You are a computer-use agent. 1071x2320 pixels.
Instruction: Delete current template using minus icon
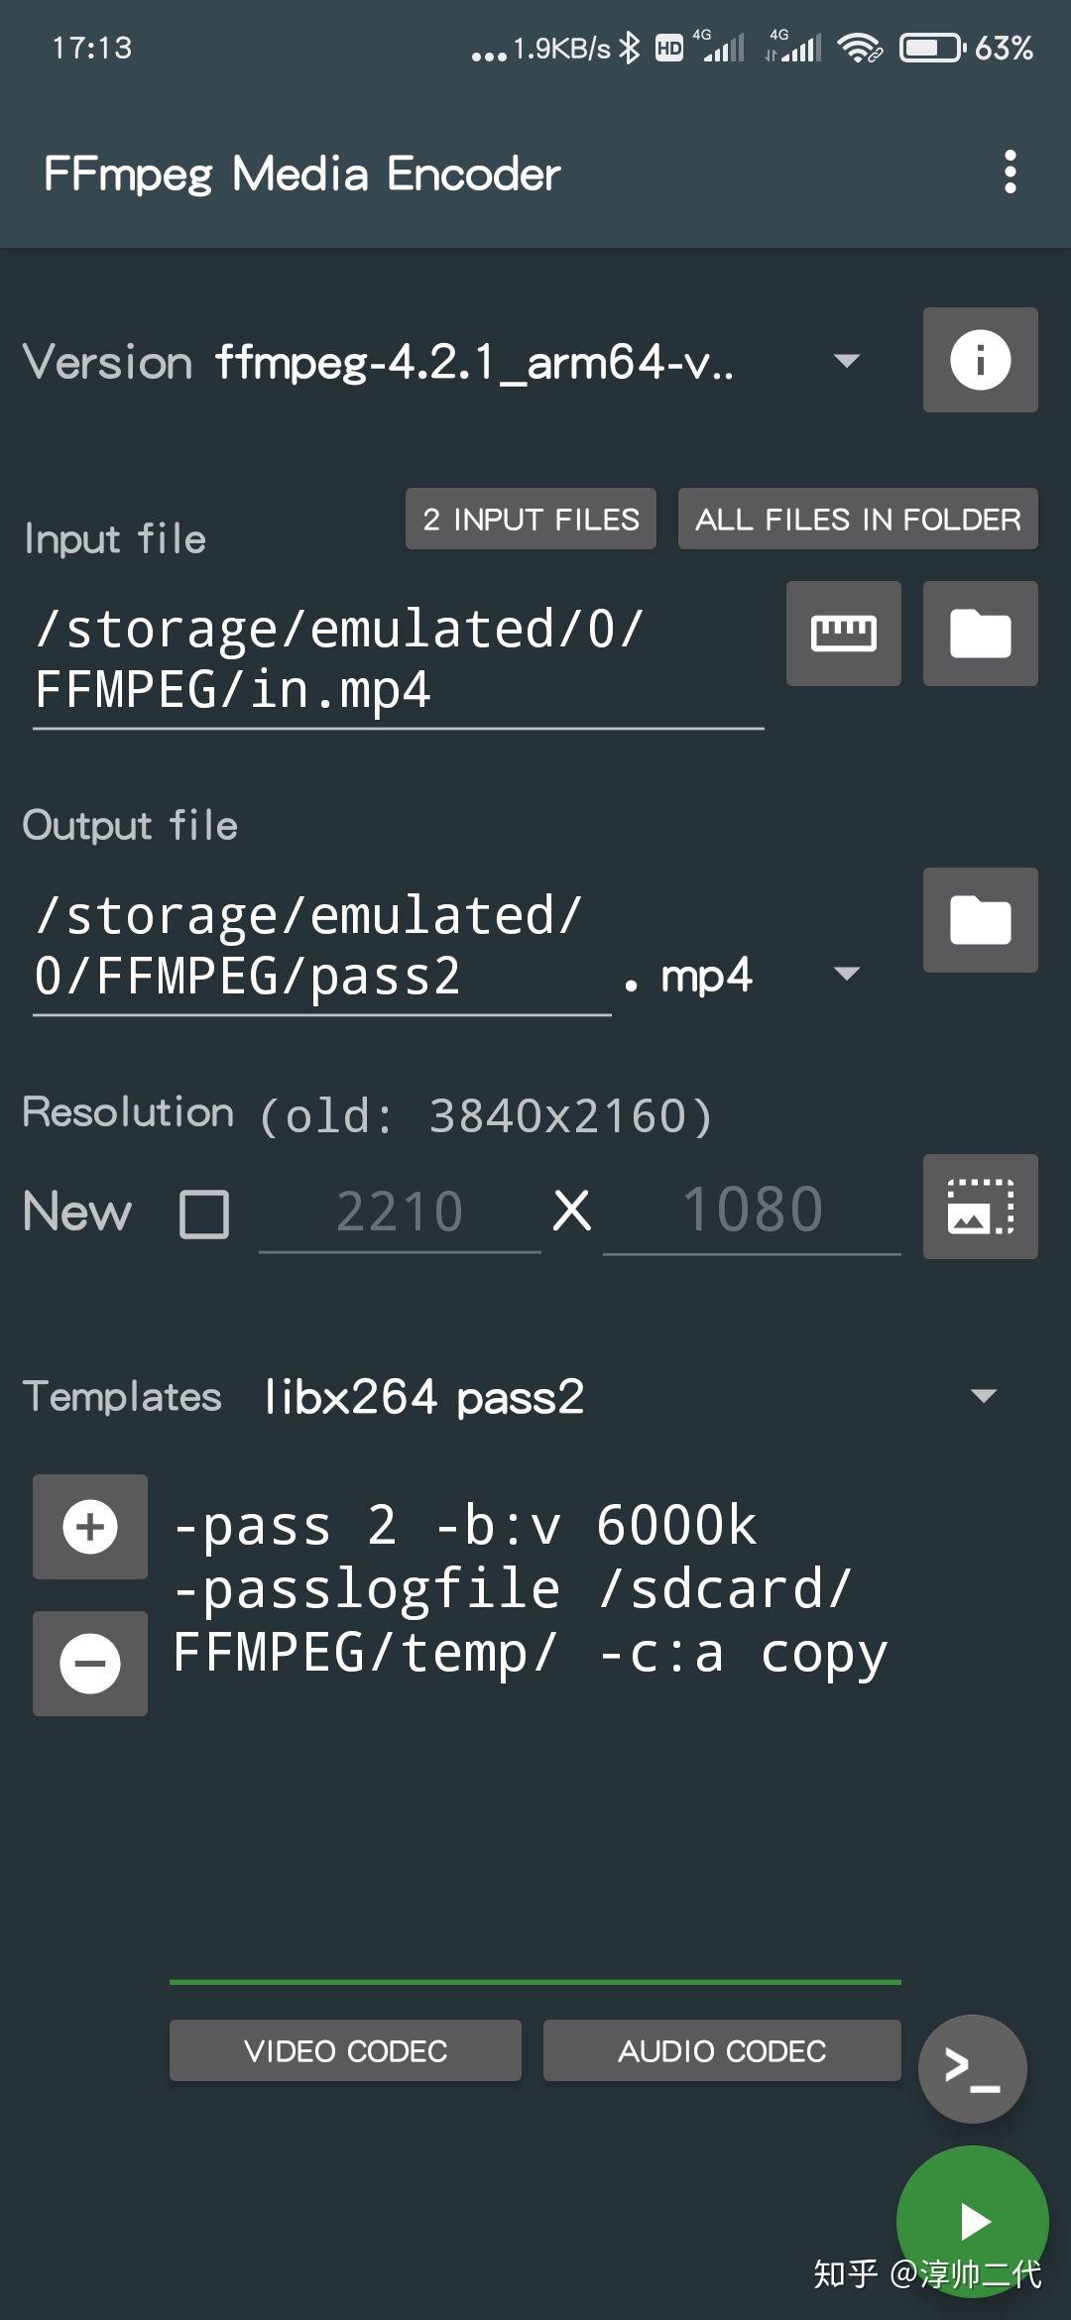click(x=89, y=1664)
